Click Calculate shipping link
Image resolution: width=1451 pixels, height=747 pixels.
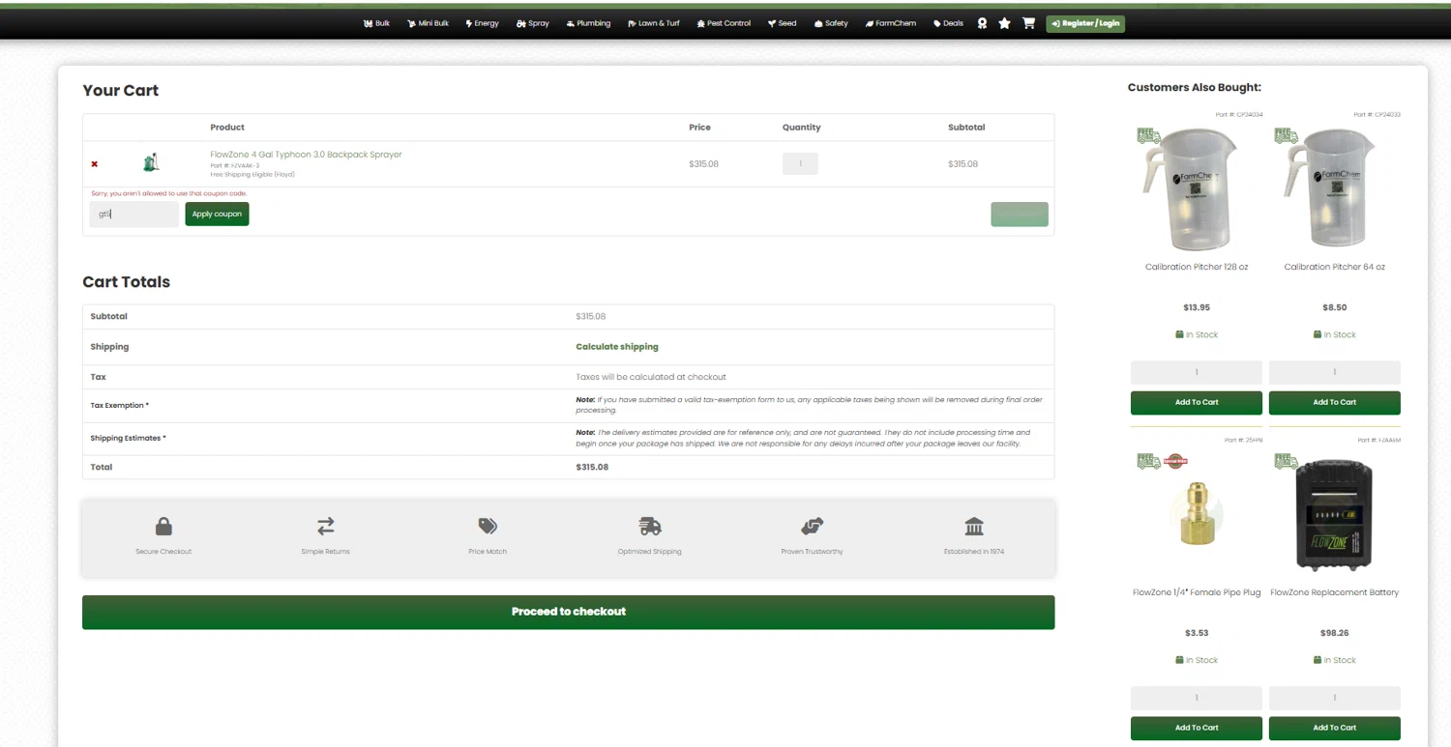pyautogui.click(x=617, y=347)
